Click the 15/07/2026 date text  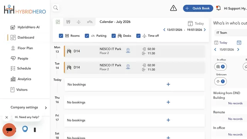[x=227, y=49]
